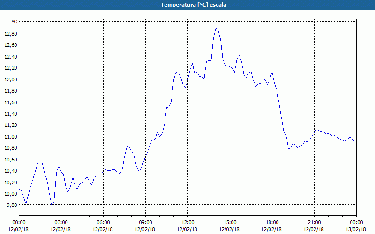This screenshot has height=234, width=375.
Task: Click the 12/02/18 date under 18:00
Action: (272, 229)
